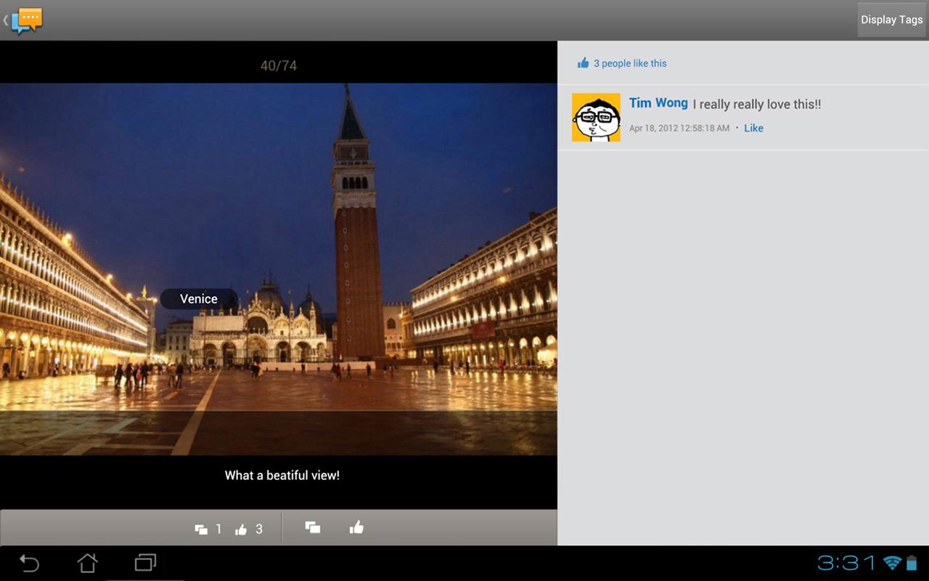Like the photo with the bottom-bar thumbs-up button

[x=356, y=528]
